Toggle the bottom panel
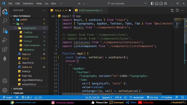This screenshot has width=187, height=105. pos(157,3)
